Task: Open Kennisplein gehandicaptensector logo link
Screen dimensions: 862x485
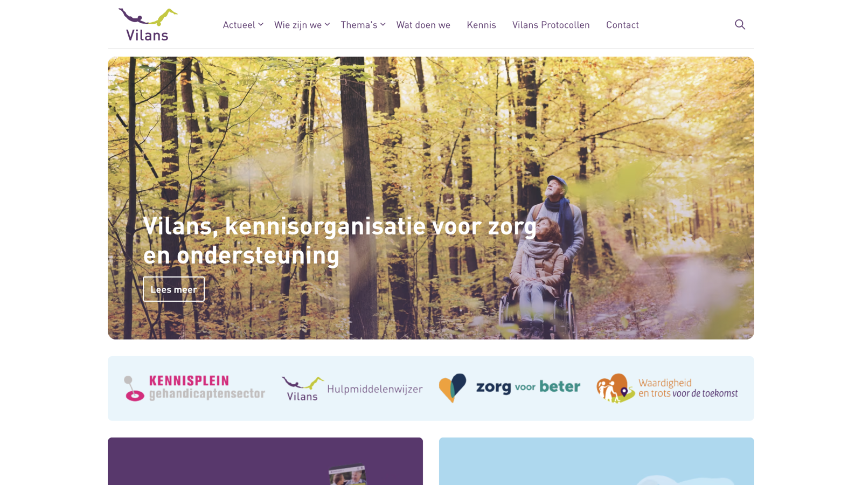Action: pos(194,388)
